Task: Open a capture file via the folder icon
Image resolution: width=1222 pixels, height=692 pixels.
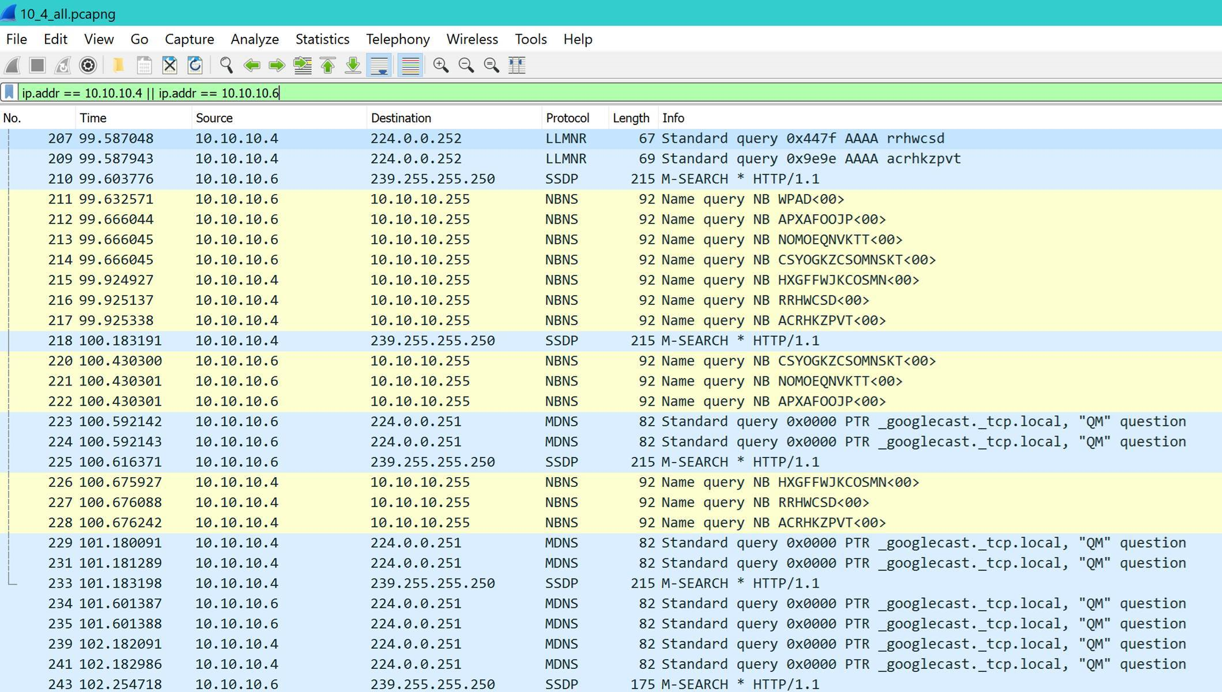Action: tap(118, 65)
